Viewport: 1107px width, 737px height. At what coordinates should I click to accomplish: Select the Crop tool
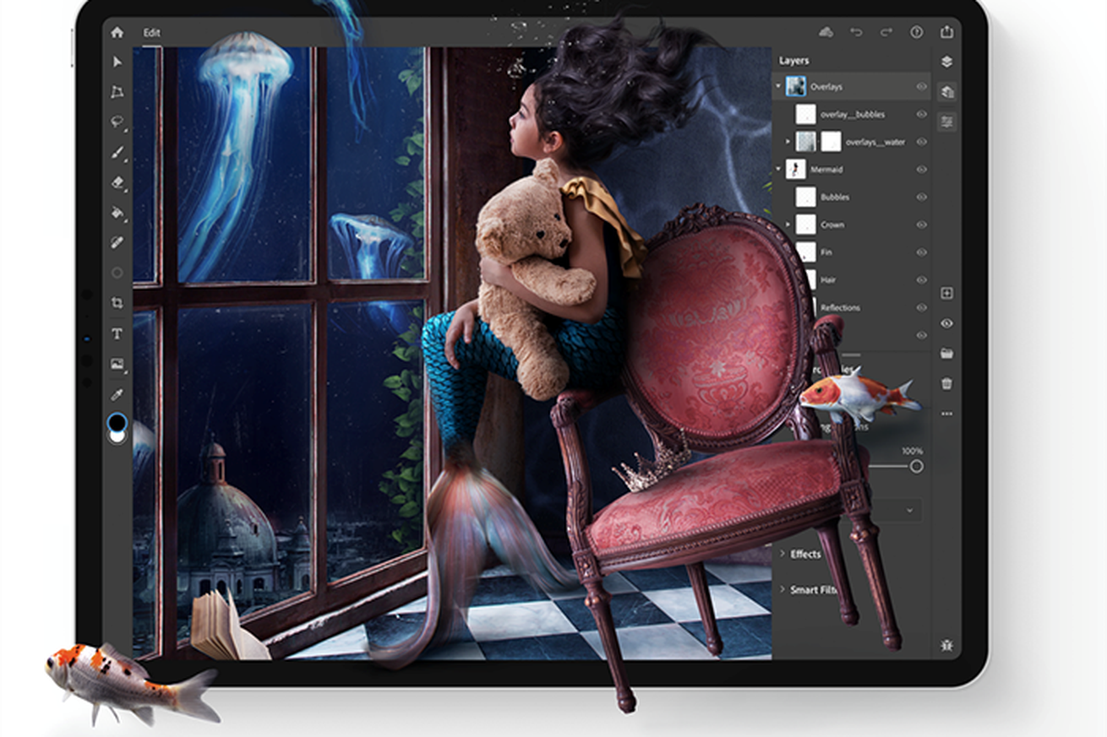tap(117, 303)
